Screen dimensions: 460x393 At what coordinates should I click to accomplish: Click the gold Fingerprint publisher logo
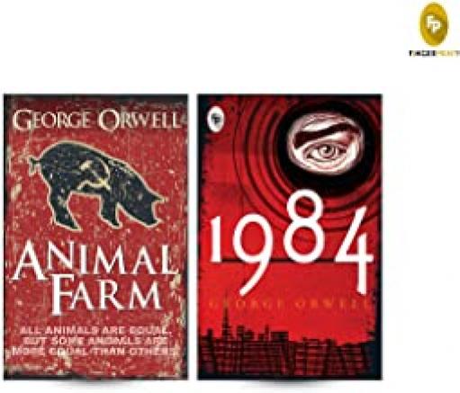point(434,24)
